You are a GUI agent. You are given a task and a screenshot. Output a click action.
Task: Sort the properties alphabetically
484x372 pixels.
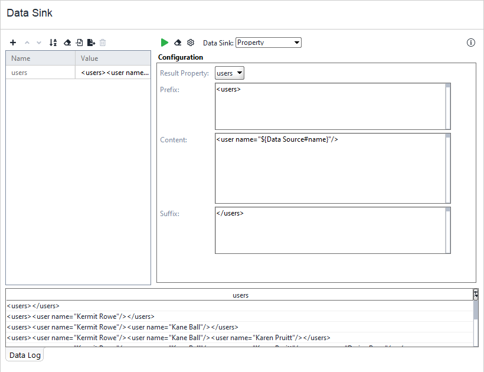(53, 43)
